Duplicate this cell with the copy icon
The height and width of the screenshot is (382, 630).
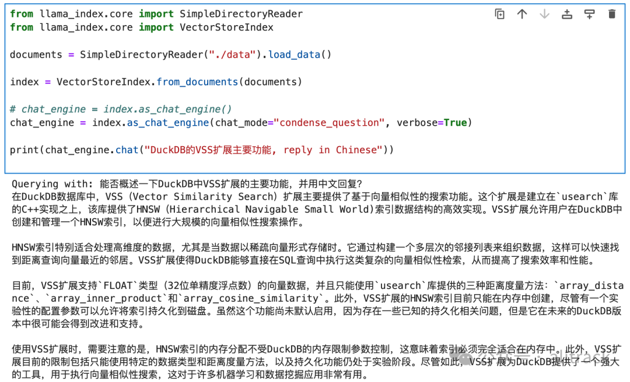pyautogui.click(x=499, y=14)
